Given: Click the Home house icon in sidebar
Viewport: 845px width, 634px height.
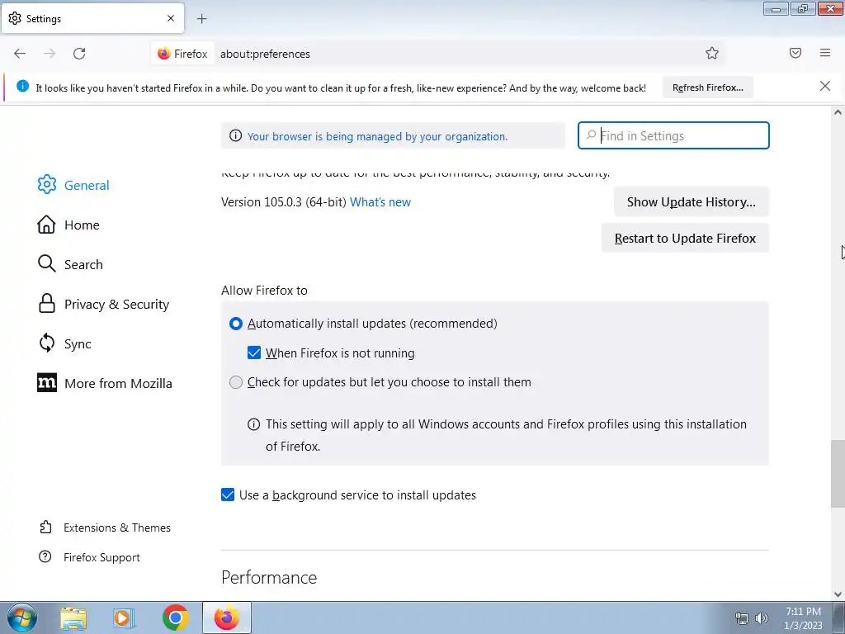Looking at the screenshot, I should coord(46,225).
